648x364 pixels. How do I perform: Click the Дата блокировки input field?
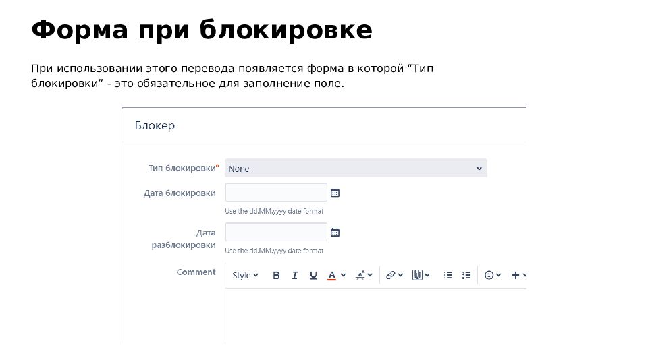pyautogui.click(x=275, y=193)
